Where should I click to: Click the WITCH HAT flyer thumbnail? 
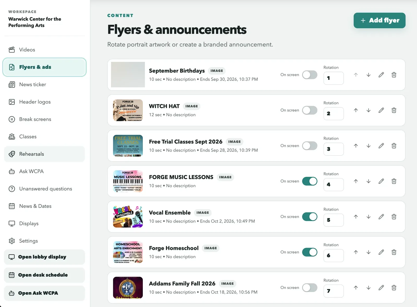point(128,110)
